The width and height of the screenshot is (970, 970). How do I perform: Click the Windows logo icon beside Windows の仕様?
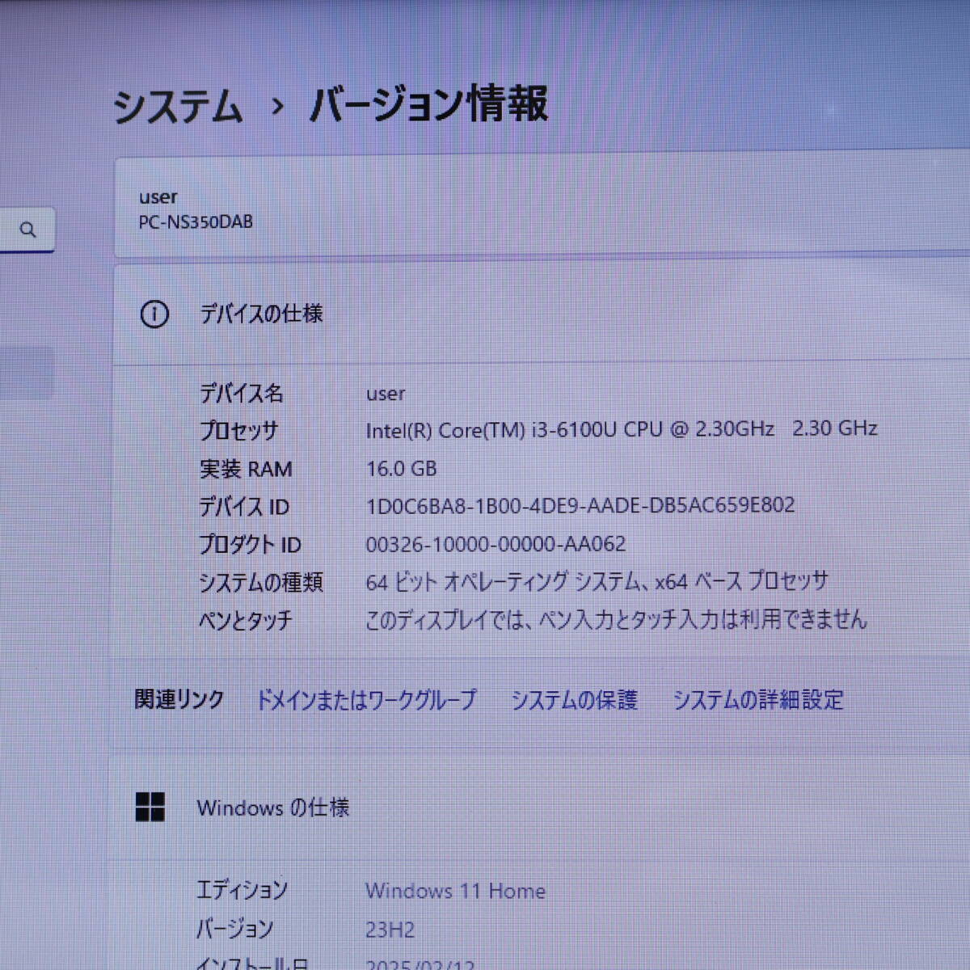(150, 807)
